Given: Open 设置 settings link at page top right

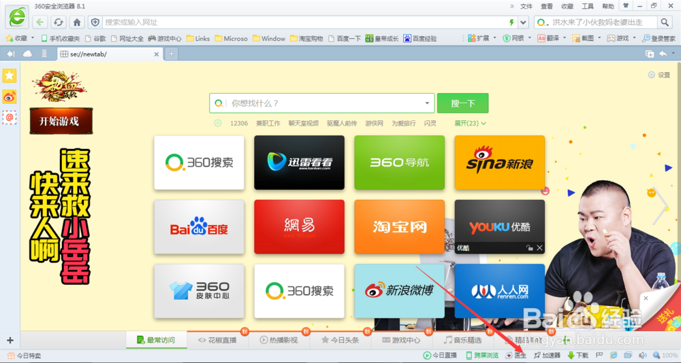Looking at the screenshot, I should [659, 75].
